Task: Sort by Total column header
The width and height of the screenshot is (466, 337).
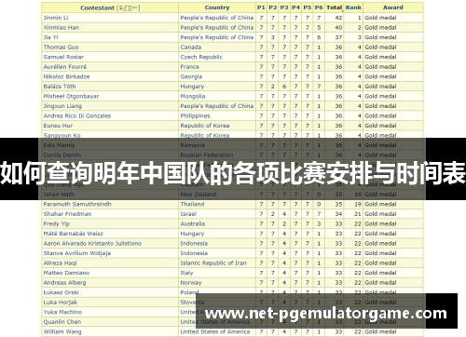Action: 334,7
